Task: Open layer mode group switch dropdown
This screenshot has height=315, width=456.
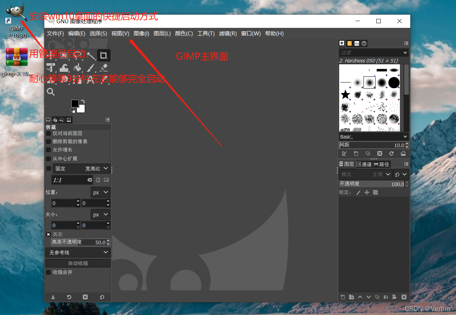Action: [x=401, y=174]
